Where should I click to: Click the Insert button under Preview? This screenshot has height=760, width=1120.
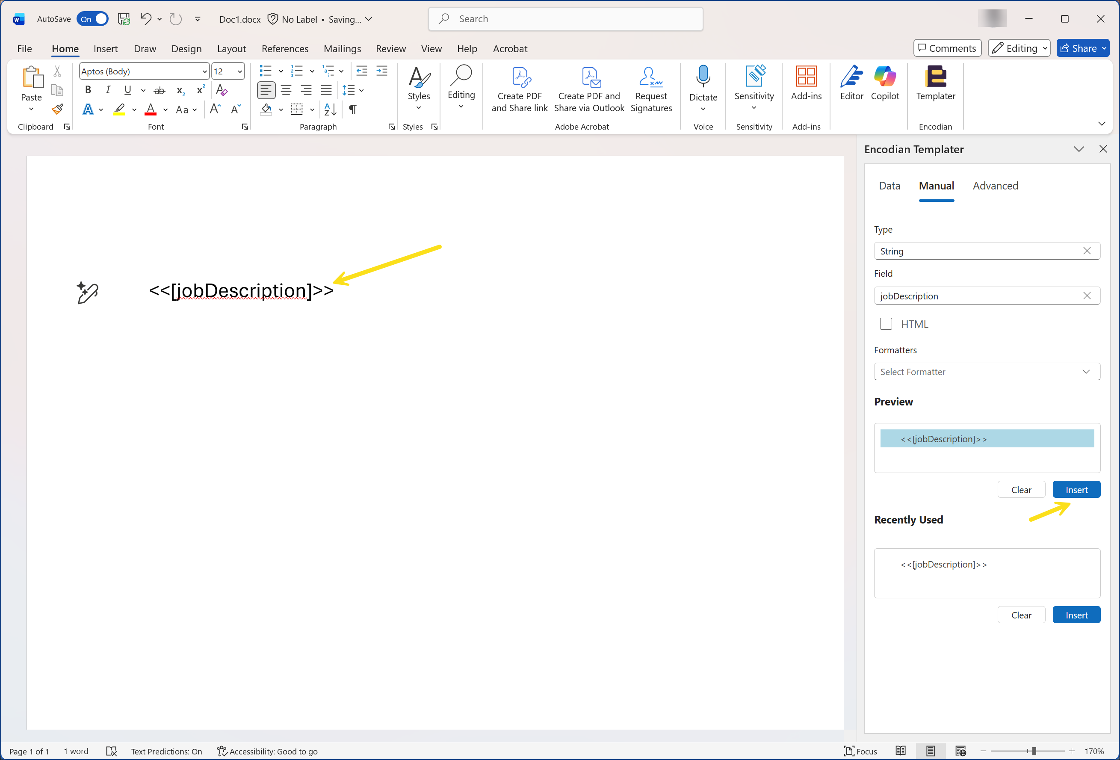point(1076,490)
